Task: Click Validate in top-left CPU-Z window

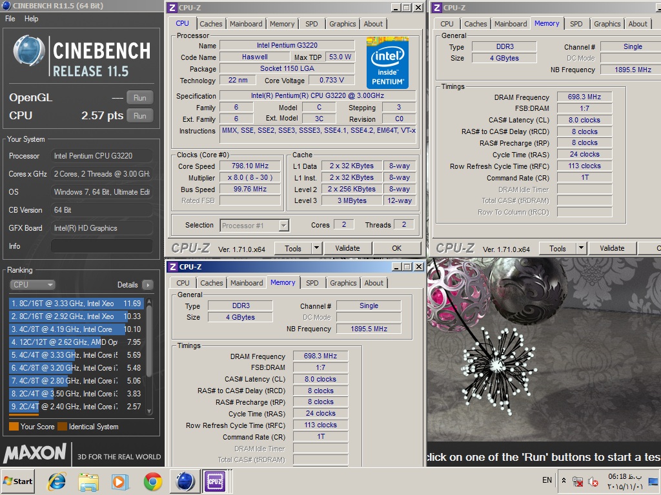Action: (347, 248)
